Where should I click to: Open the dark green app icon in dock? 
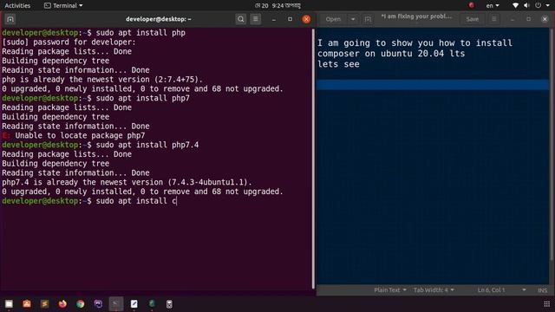(x=152, y=304)
